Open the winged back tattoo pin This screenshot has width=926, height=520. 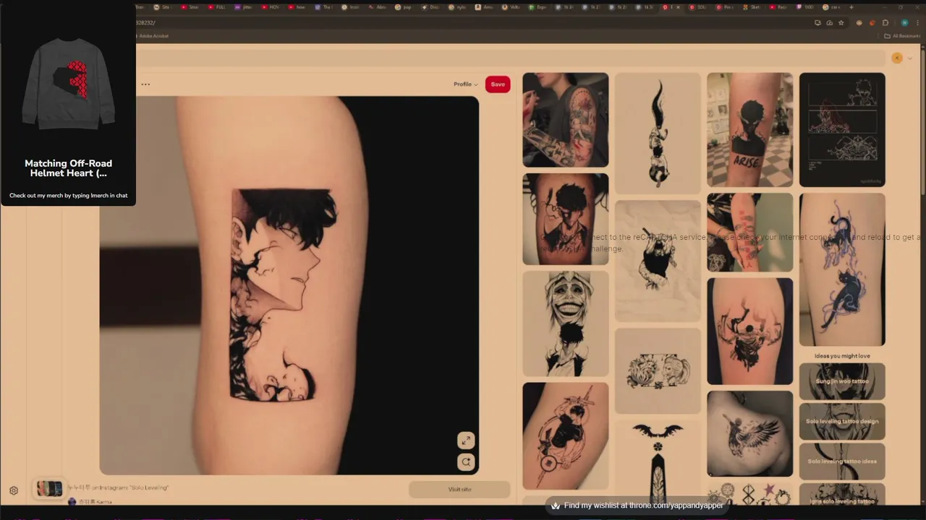[x=749, y=434]
